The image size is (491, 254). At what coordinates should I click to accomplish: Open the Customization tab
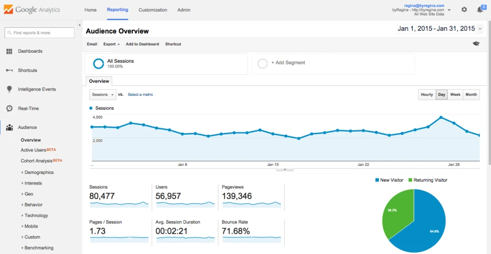tap(153, 10)
